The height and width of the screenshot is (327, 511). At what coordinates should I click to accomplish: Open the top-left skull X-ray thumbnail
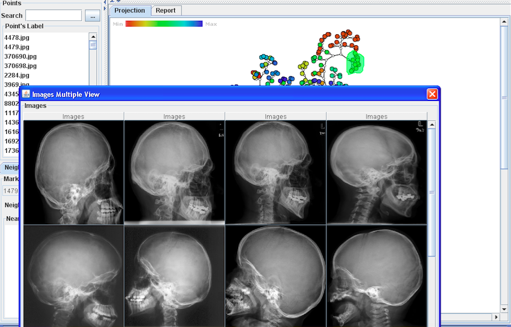click(x=73, y=172)
